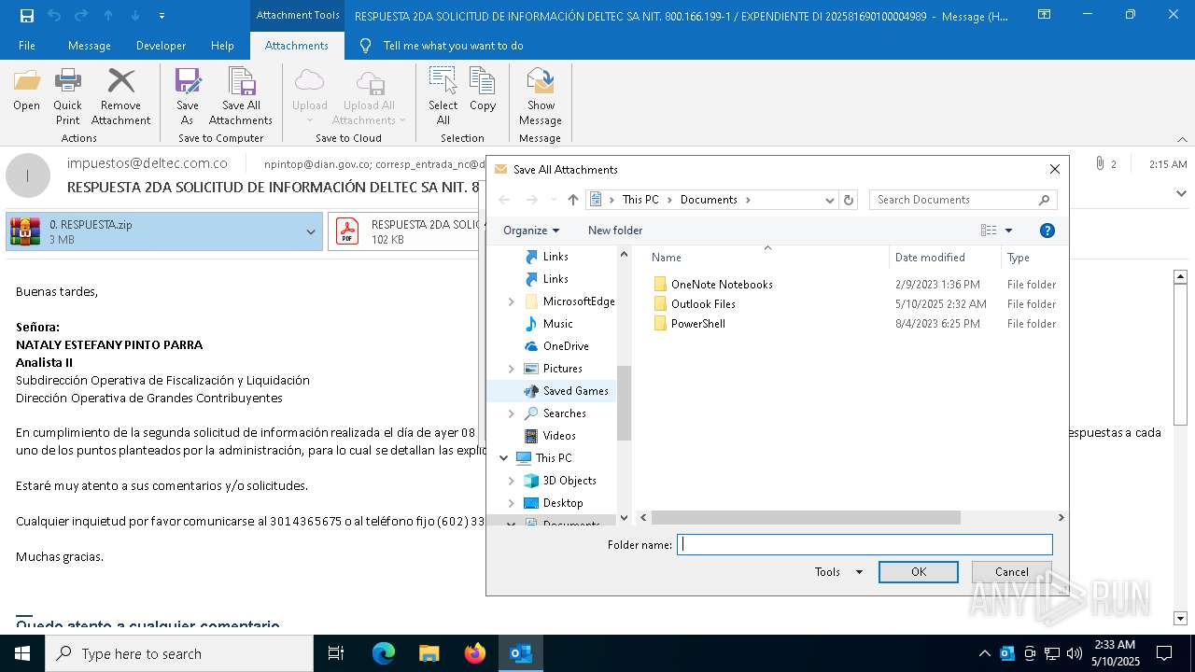The width and height of the screenshot is (1195, 672).
Task: Open Microsoft Edge from the taskbar
Action: 384,653
